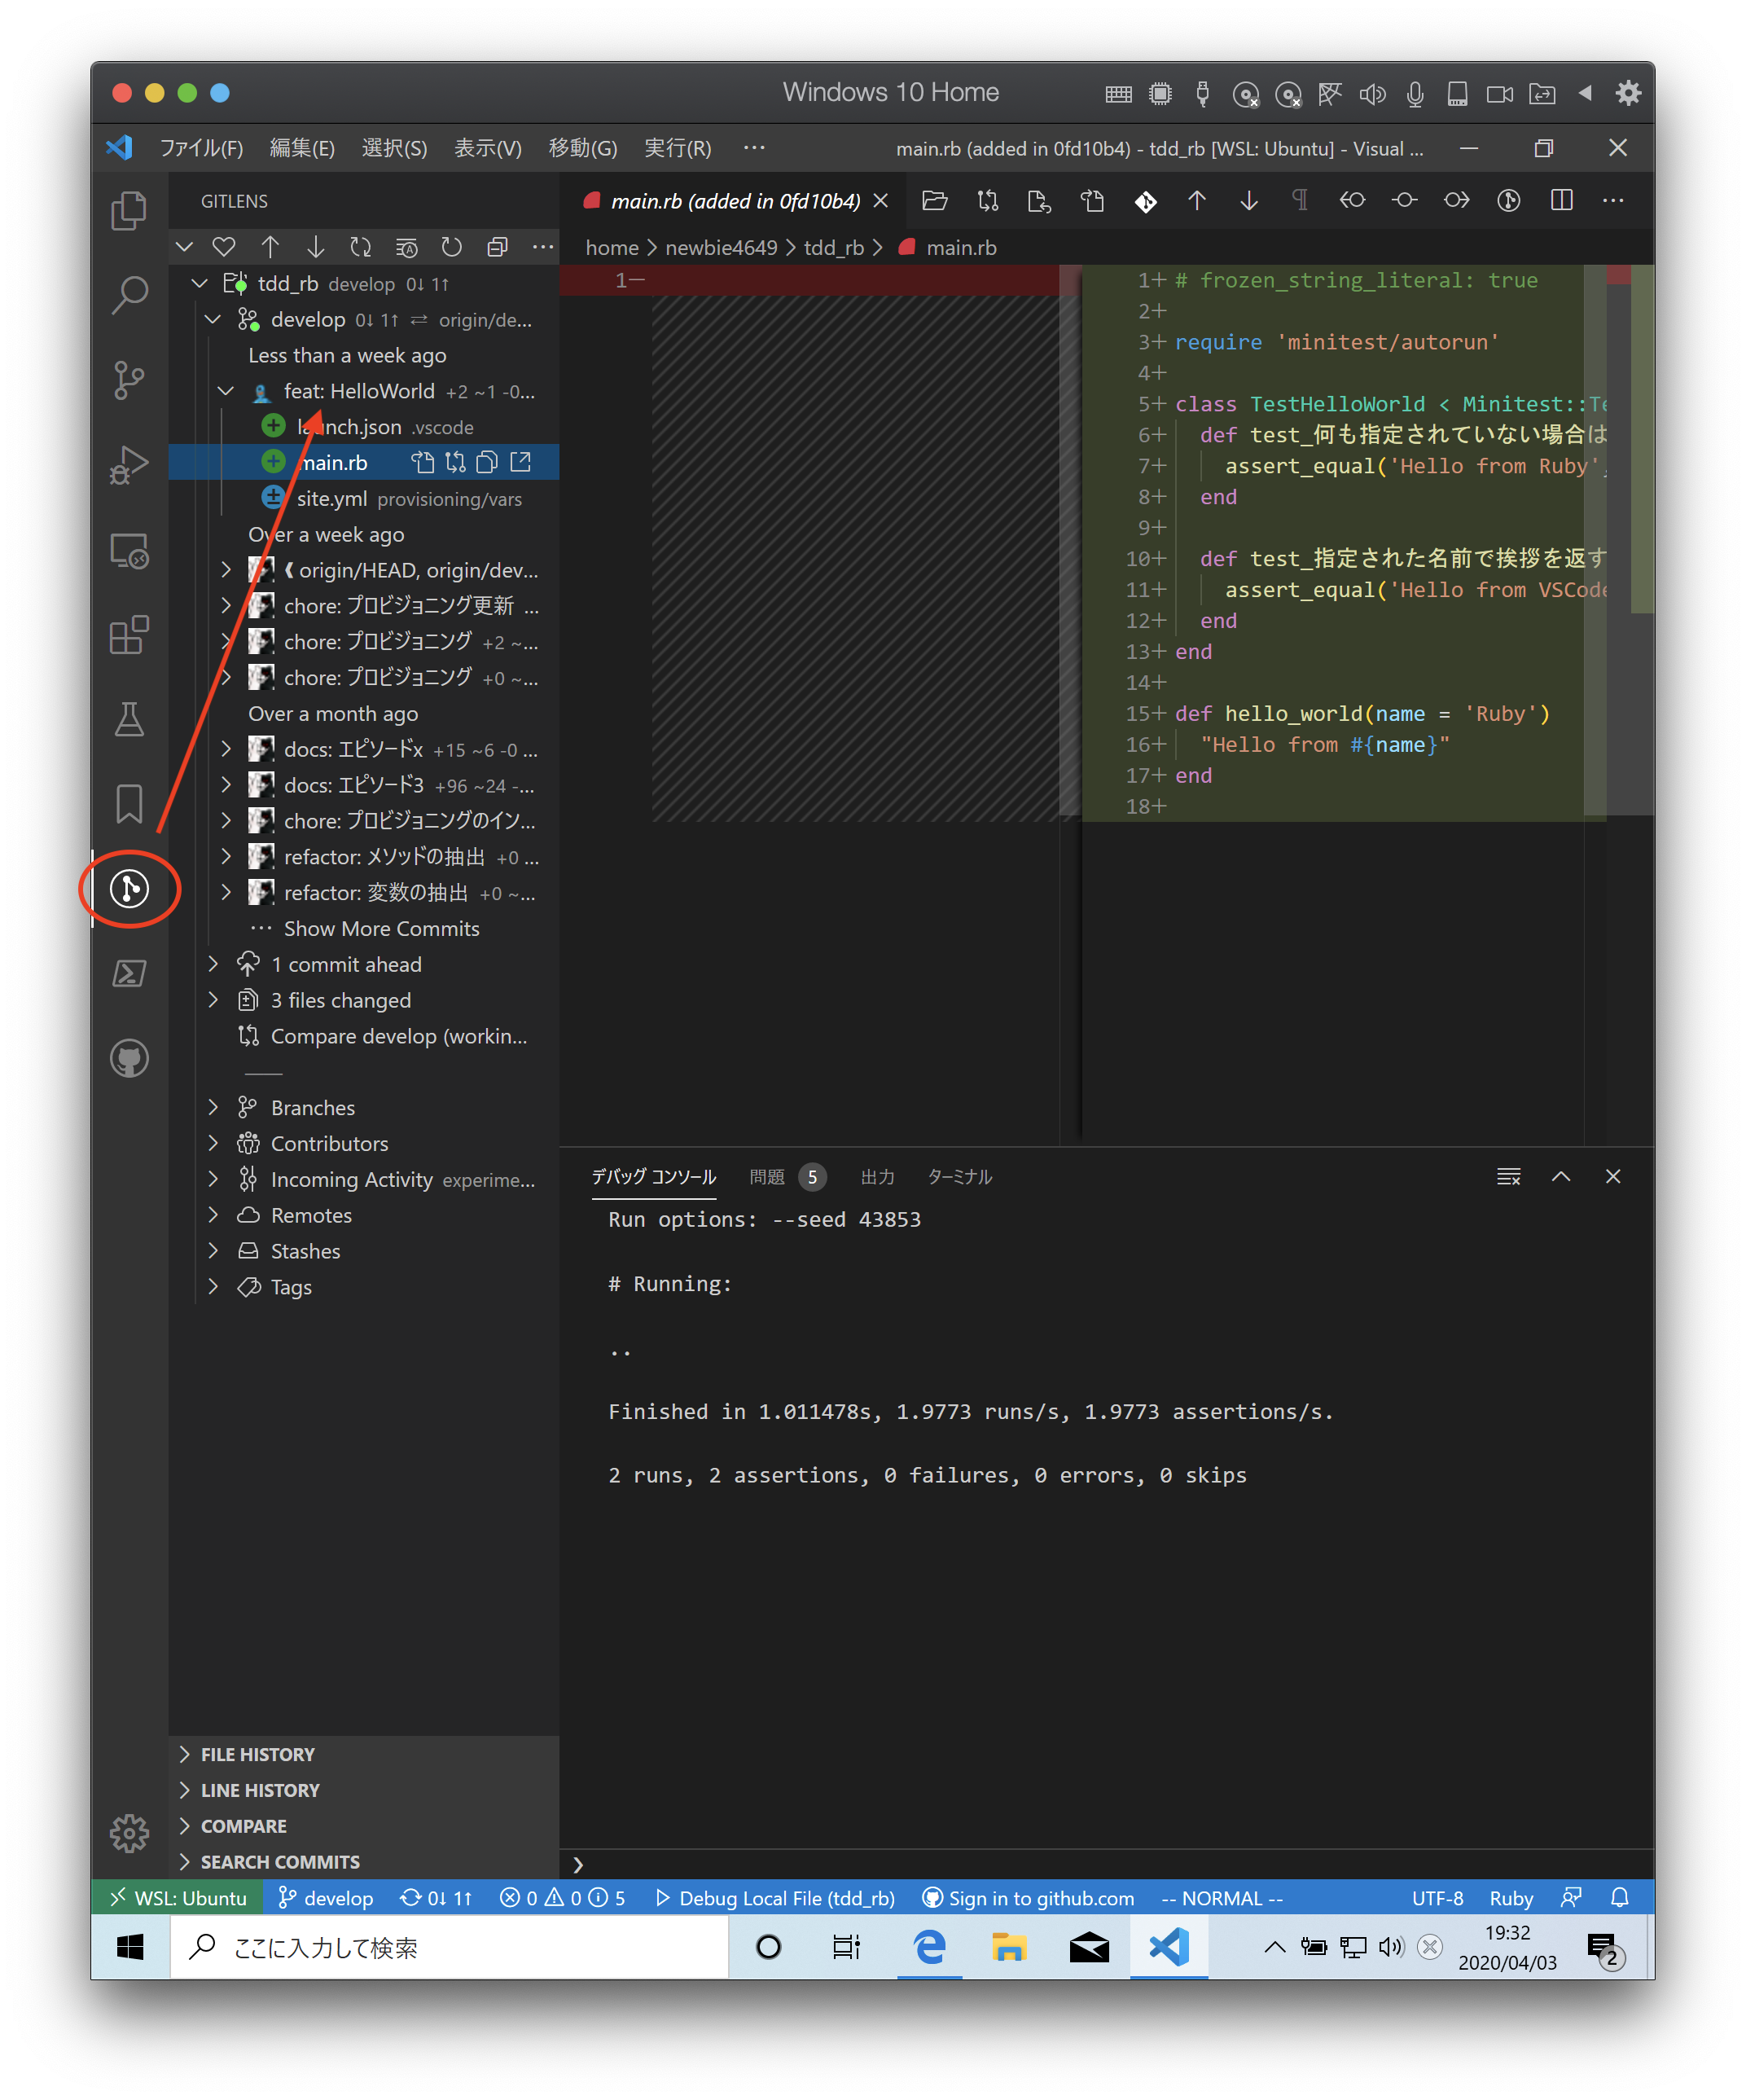Open the Remote Explorer icon
This screenshot has height=2100, width=1746.
click(129, 550)
